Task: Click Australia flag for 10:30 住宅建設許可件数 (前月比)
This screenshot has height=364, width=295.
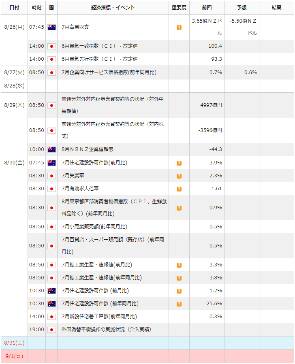Action: coord(51,291)
